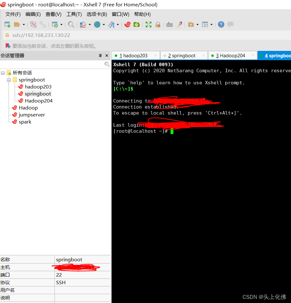
Task: Click the Font toolbar icon
Action: (x=111, y=25)
